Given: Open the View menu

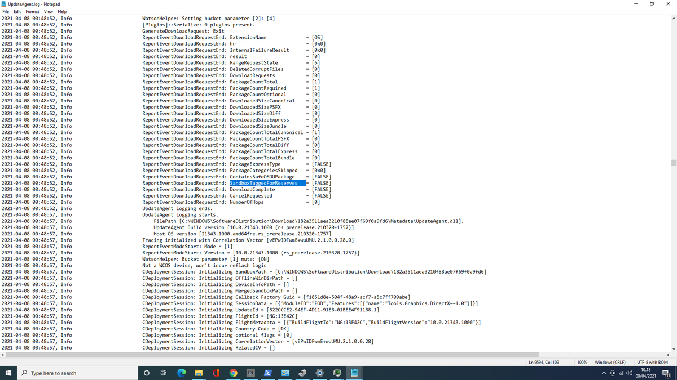Looking at the screenshot, I should click(49, 11).
